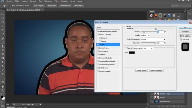Image resolution: width=192 pixels, height=108 pixels.
Task: Toggle Quick Mask mode icon
Action: tap(3, 102)
